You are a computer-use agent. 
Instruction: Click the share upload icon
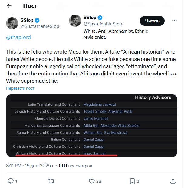click(173, 181)
